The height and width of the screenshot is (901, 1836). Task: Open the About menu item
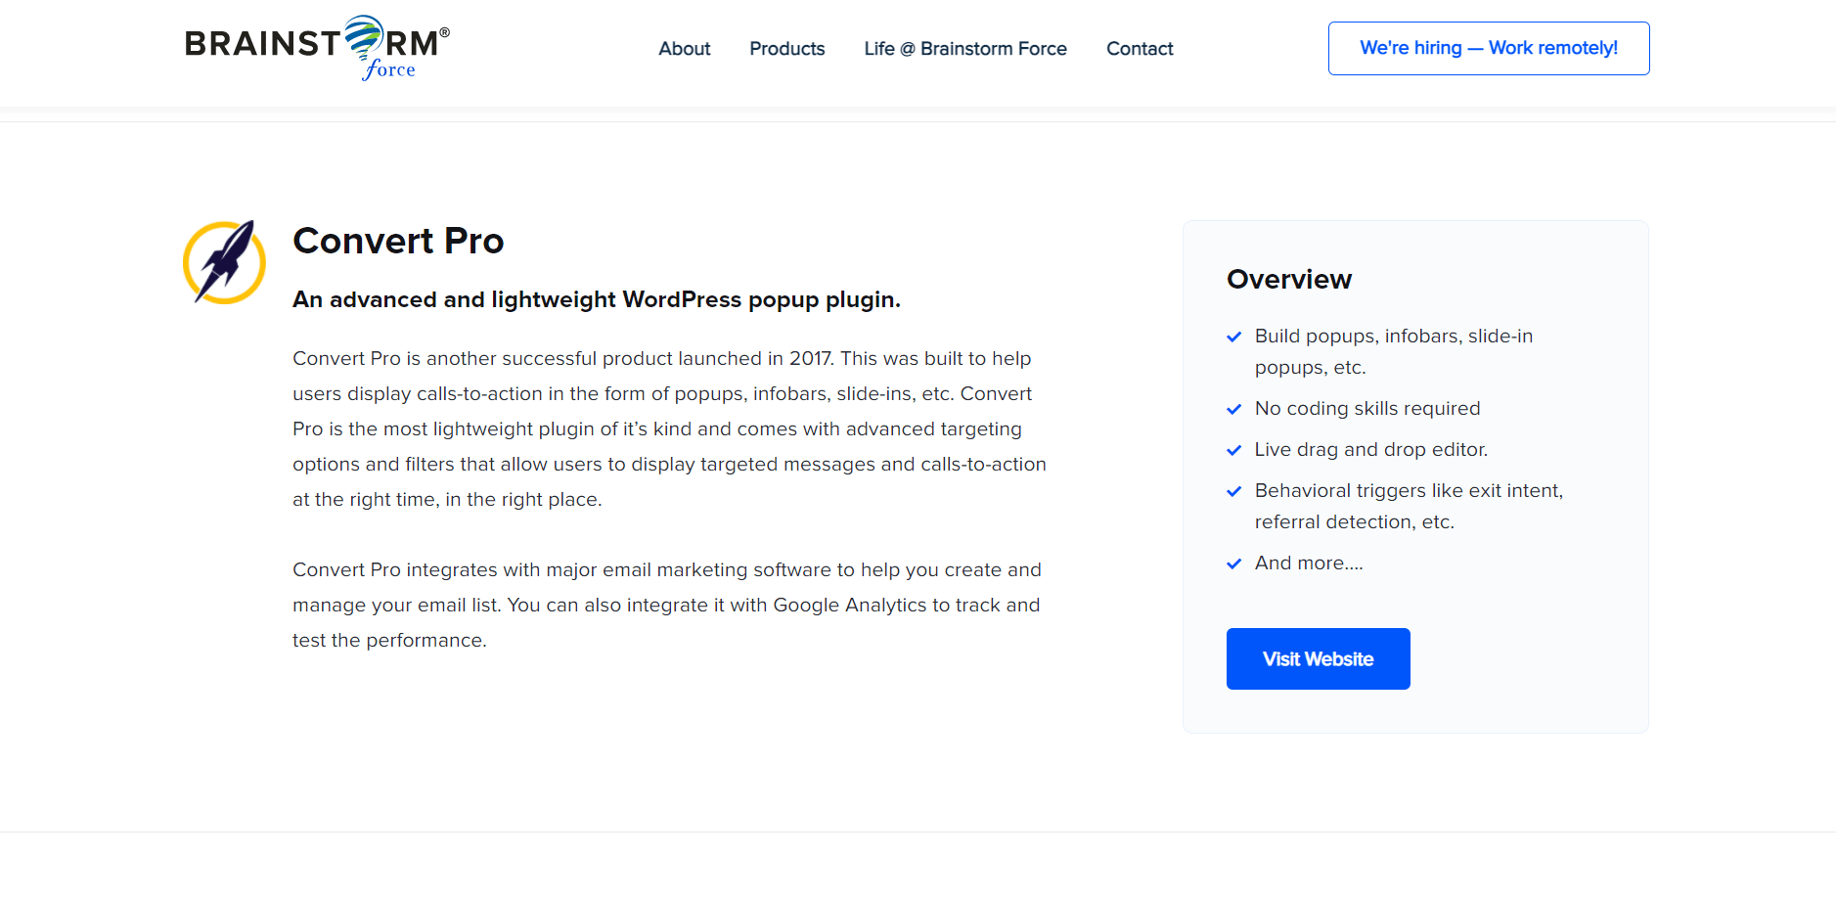click(x=684, y=49)
